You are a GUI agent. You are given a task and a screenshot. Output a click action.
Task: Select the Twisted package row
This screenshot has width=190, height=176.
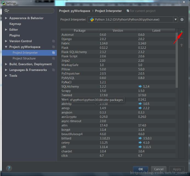(x=118, y=95)
